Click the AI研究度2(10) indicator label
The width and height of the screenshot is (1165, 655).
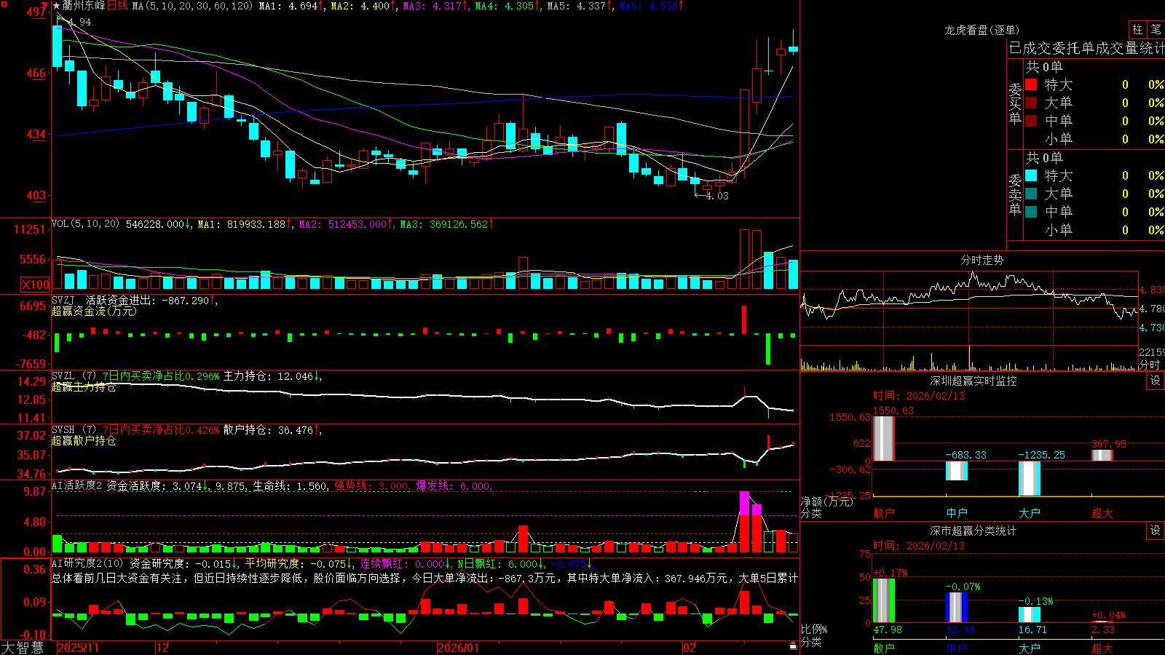pyautogui.click(x=87, y=563)
